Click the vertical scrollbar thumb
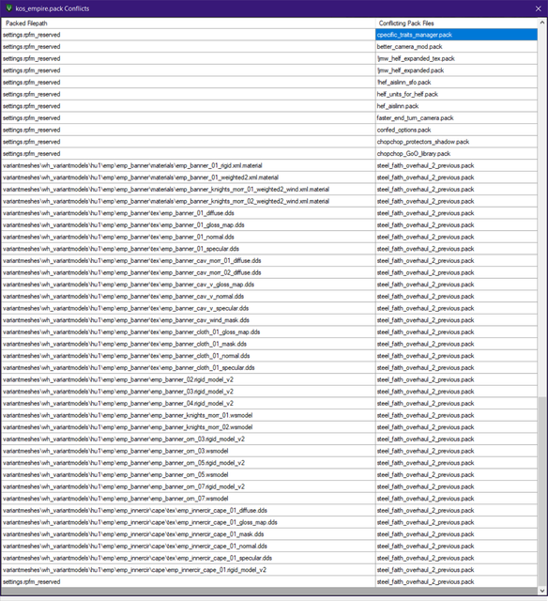 pyautogui.click(x=541, y=492)
